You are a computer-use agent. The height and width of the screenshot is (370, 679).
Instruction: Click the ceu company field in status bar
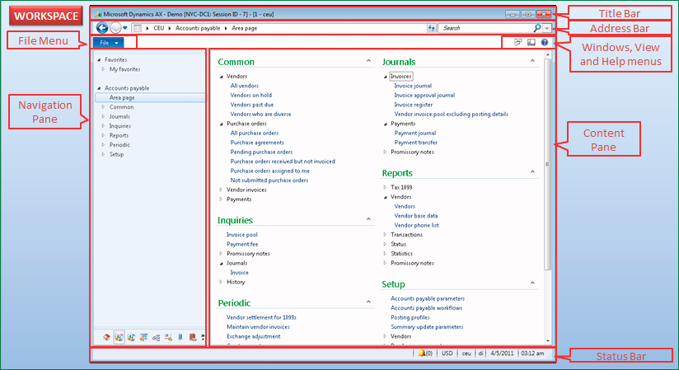[466, 353]
